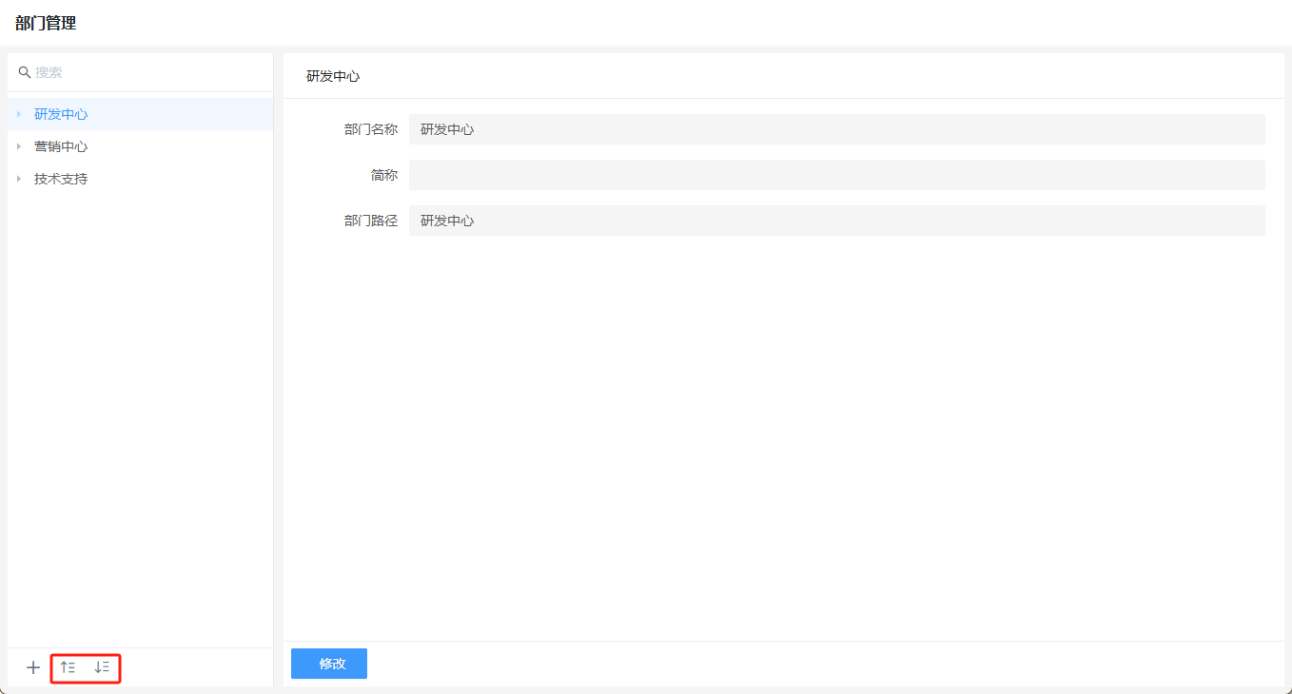Click the 研发中心 detail panel header
The width and height of the screenshot is (1292, 694).
[333, 76]
